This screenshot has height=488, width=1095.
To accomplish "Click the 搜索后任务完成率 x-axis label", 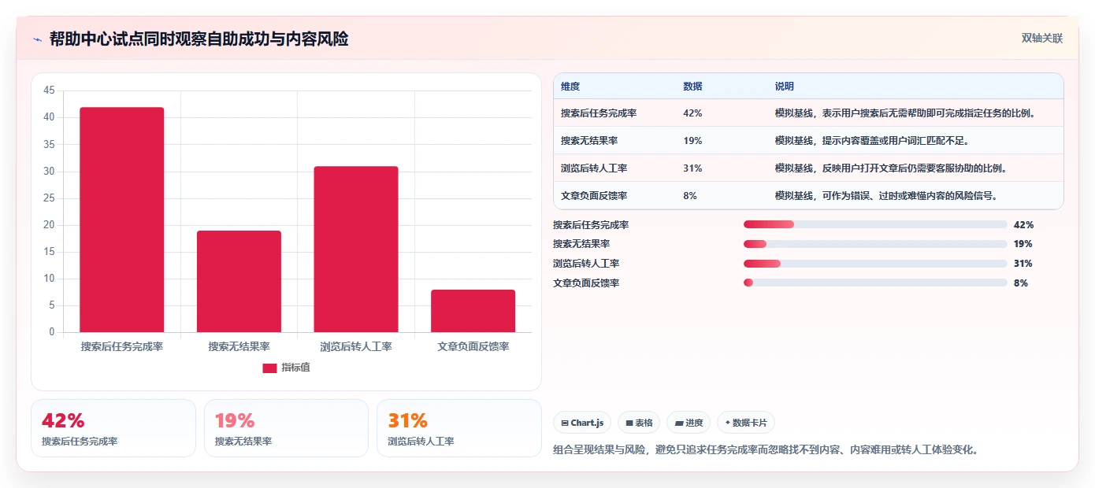I will coord(122,346).
